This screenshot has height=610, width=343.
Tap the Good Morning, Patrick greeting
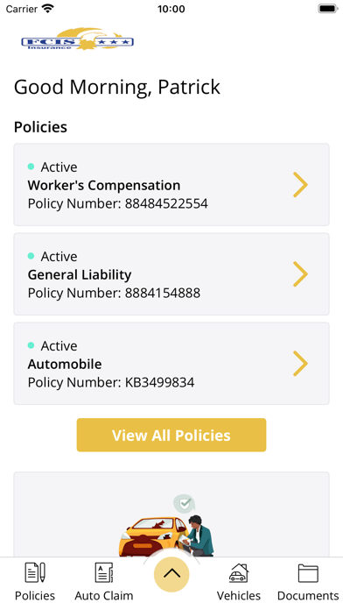[x=117, y=87]
